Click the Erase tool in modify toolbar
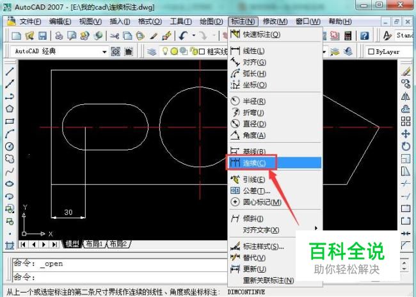 [406, 71]
